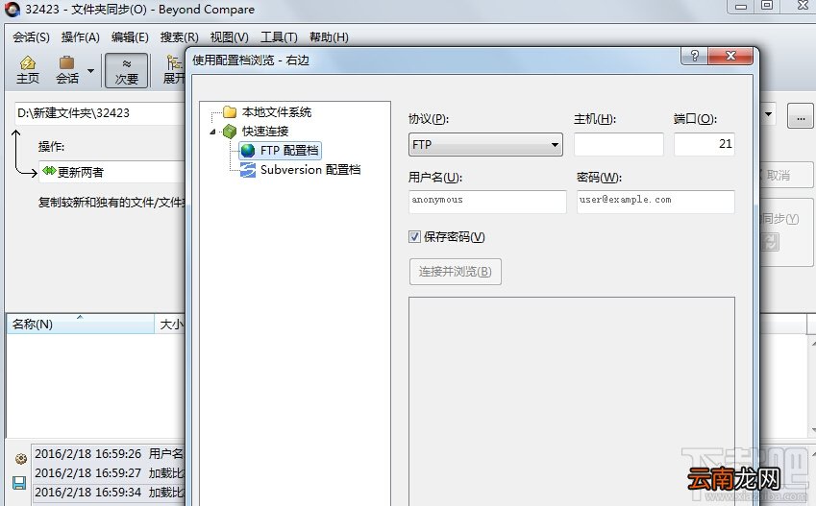Screen dimensions: 816x506
Task: Click the 用户名 field showing anonymous
Action: [x=487, y=202]
